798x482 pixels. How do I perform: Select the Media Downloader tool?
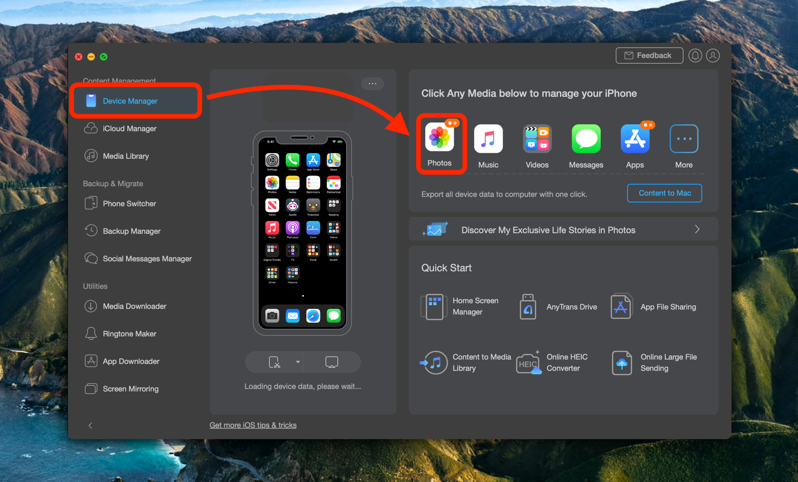point(134,306)
